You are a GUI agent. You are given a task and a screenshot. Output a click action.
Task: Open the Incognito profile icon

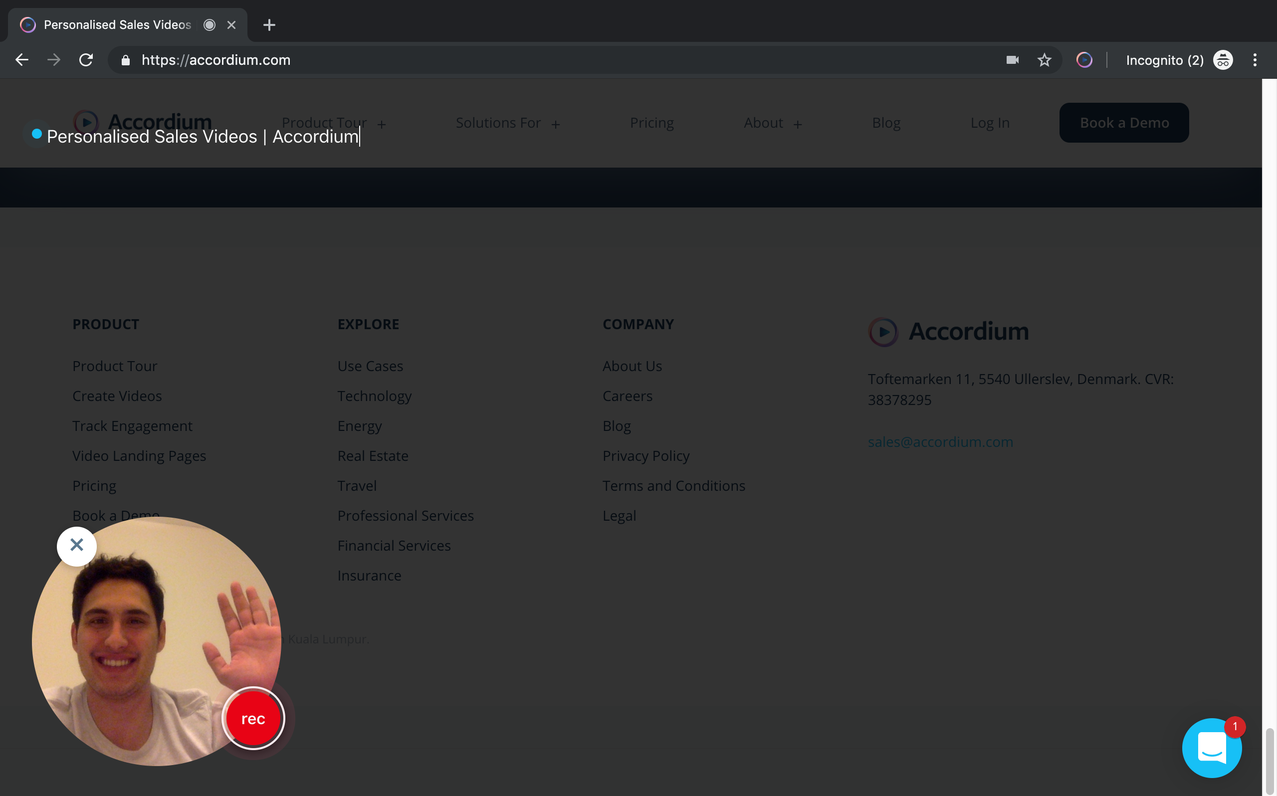(1223, 60)
